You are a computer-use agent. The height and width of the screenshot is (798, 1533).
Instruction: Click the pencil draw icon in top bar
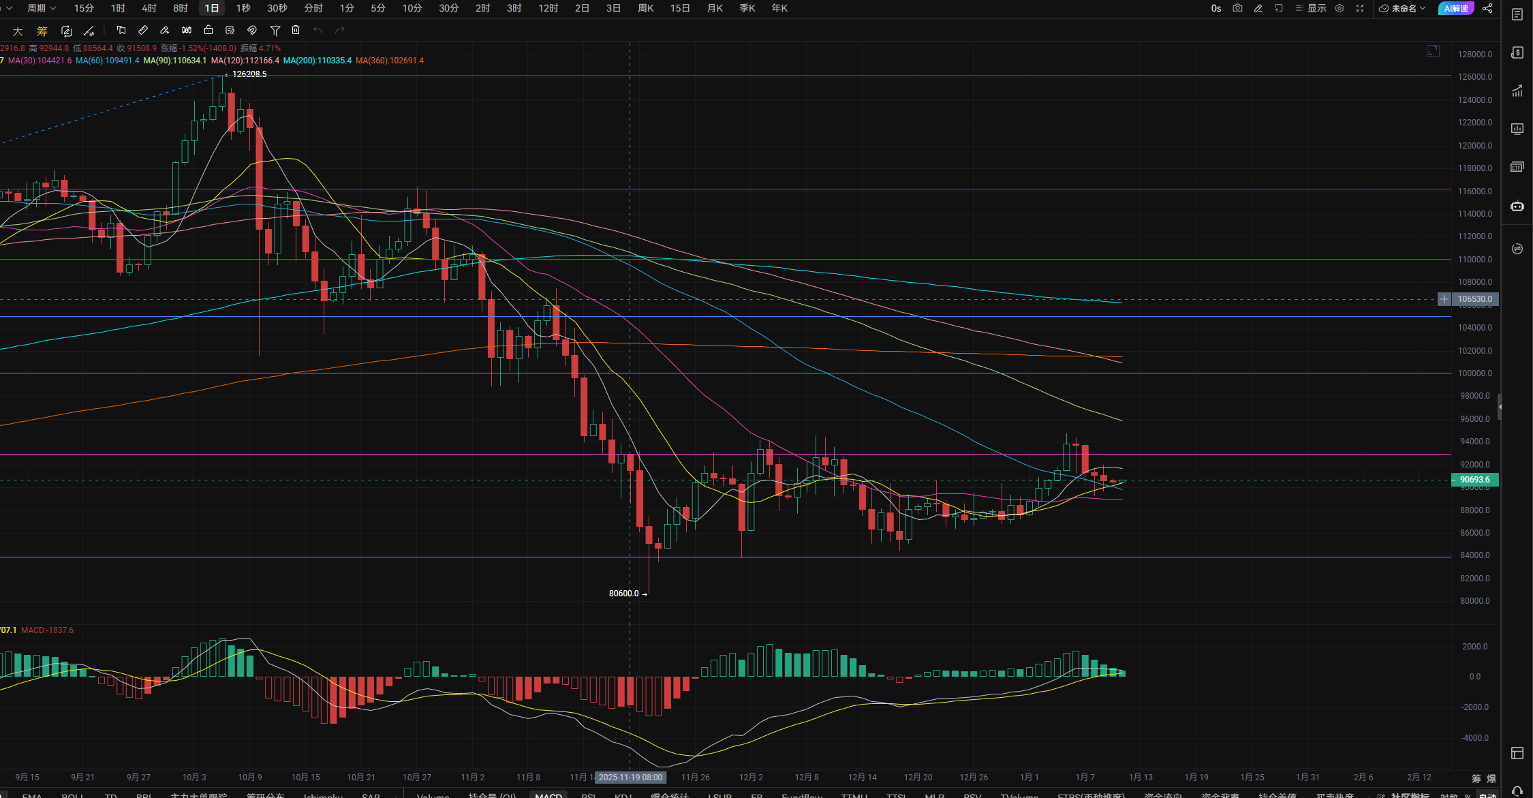(x=1258, y=8)
